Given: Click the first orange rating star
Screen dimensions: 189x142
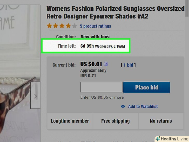Looking at the screenshot, I should (x=49, y=26).
